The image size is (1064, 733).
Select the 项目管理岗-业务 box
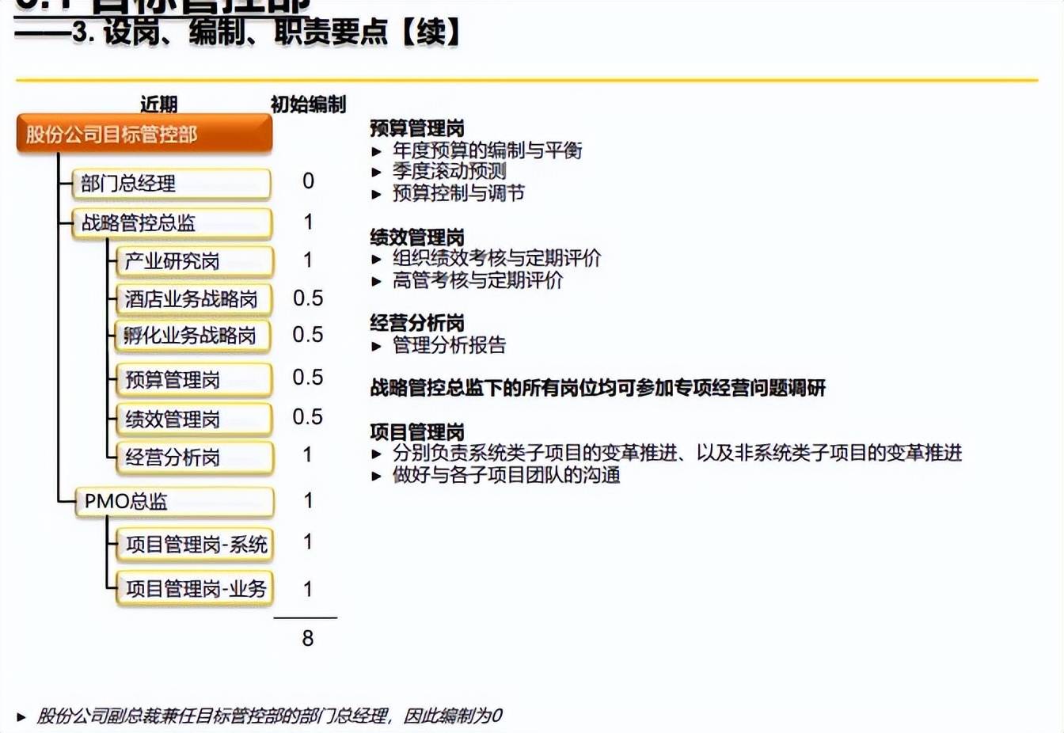pyautogui.click(x=195, y=589)
